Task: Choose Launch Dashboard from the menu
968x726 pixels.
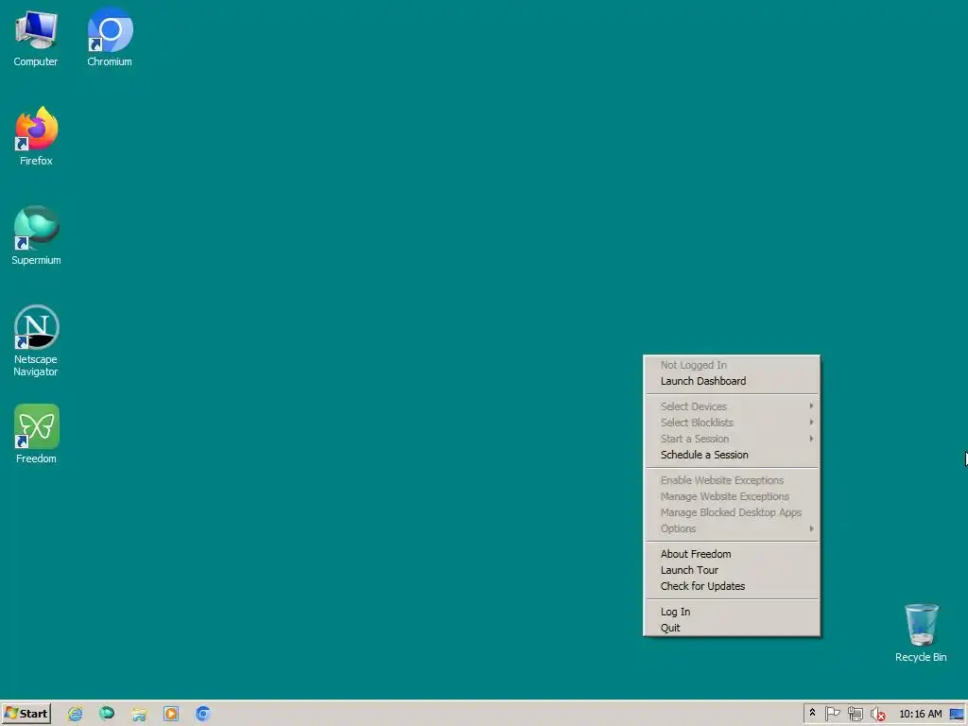Action: 732,382
